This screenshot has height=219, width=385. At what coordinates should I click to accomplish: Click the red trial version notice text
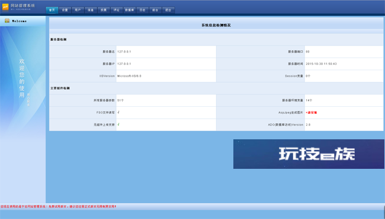coord(58,207)
